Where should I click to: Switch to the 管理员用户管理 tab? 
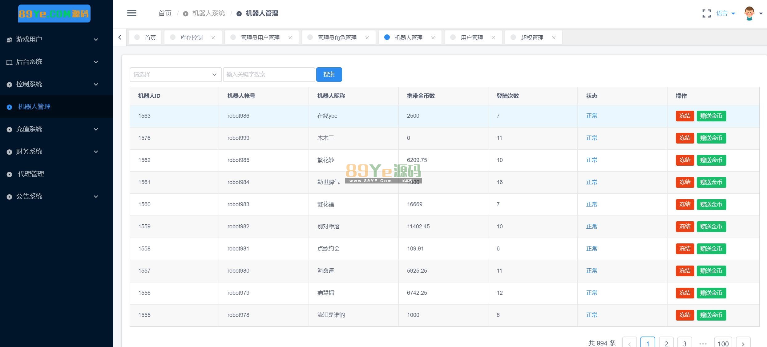tap(260, 37)
